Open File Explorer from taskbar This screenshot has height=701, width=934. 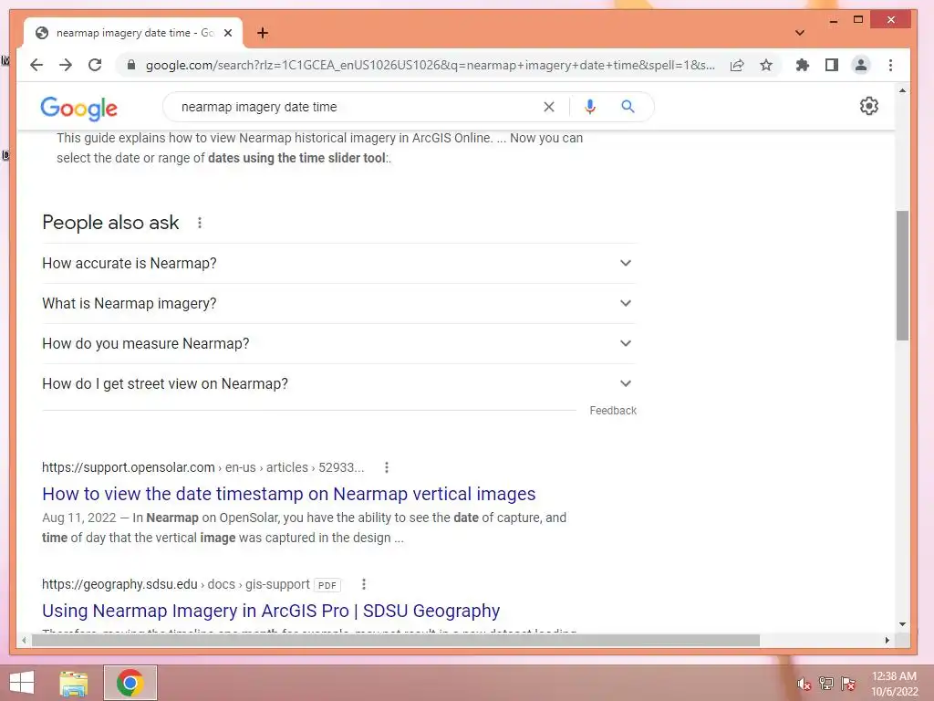coord(74,683)
